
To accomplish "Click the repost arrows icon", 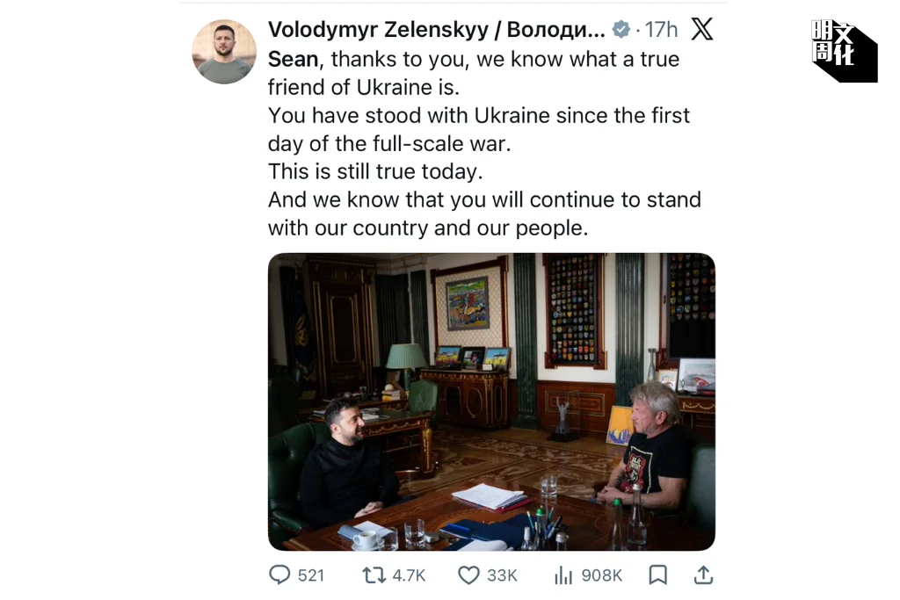I will point(374,575).
